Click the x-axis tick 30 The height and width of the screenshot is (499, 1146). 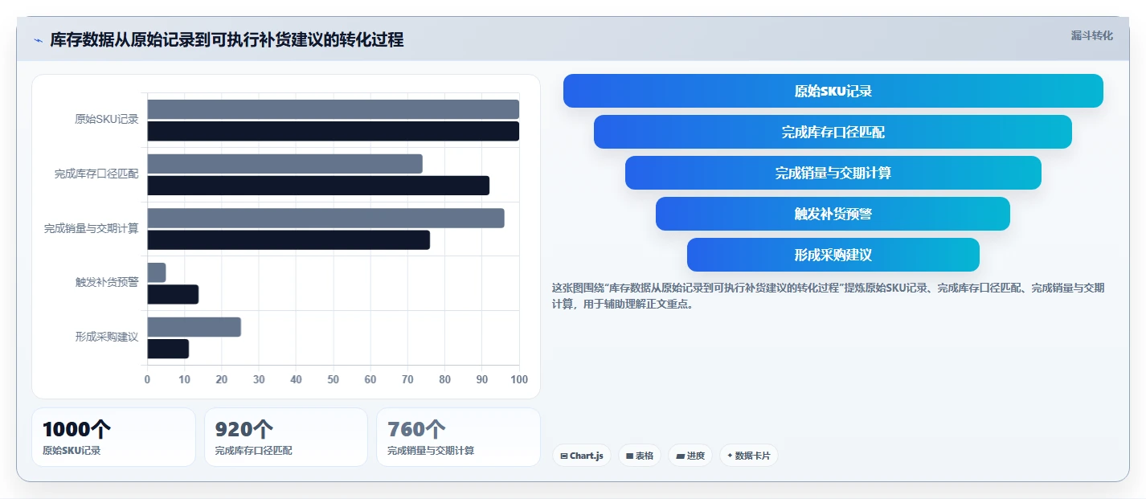259,379
